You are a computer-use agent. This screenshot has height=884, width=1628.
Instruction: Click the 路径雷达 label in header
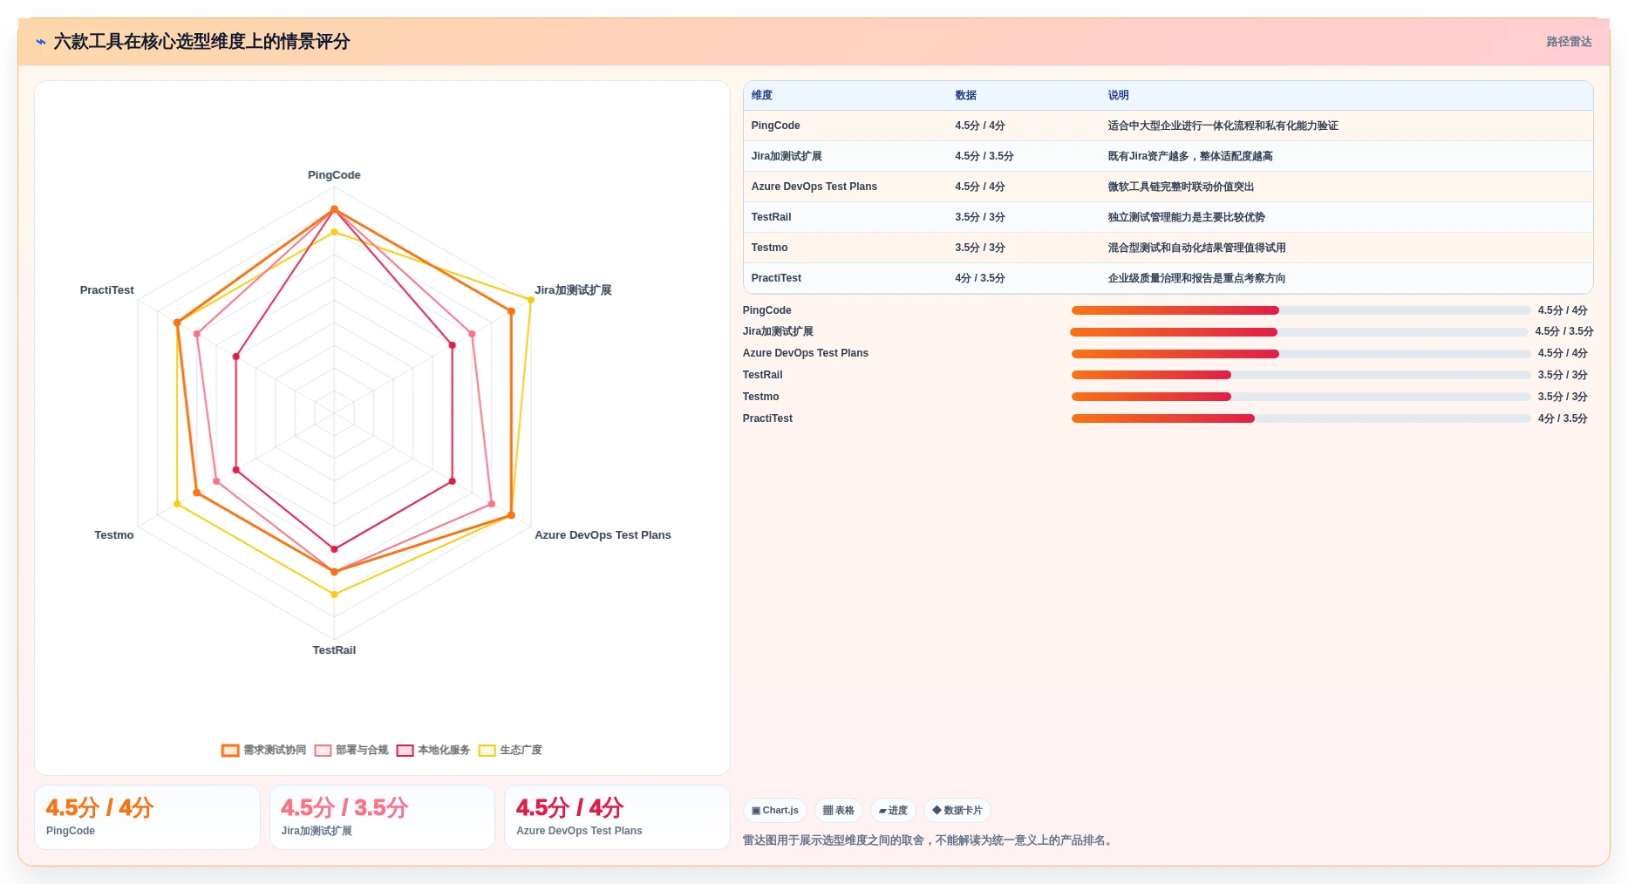point(1569,42)
